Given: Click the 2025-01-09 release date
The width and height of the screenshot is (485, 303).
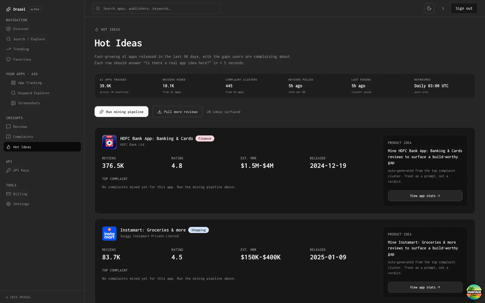Looking at the screenshot, I should 328,257.
